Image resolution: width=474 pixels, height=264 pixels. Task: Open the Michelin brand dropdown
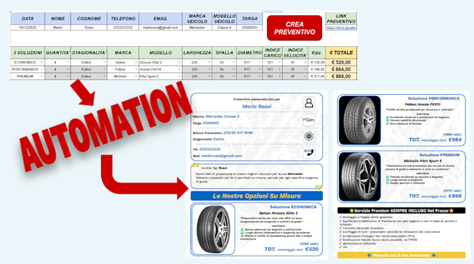136,77
